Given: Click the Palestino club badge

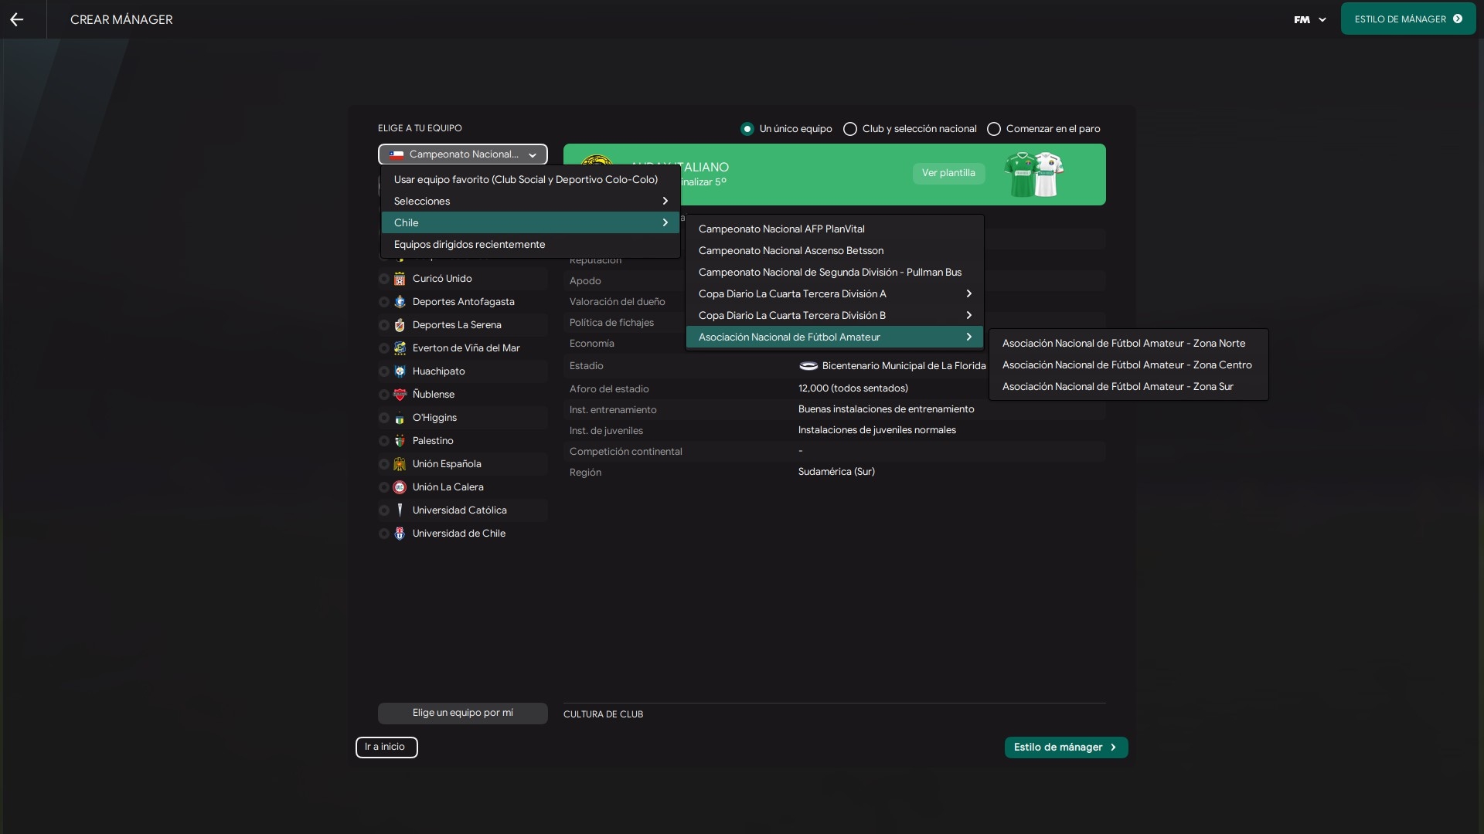Looking at the screenshot, I should (x=400, y=441).
